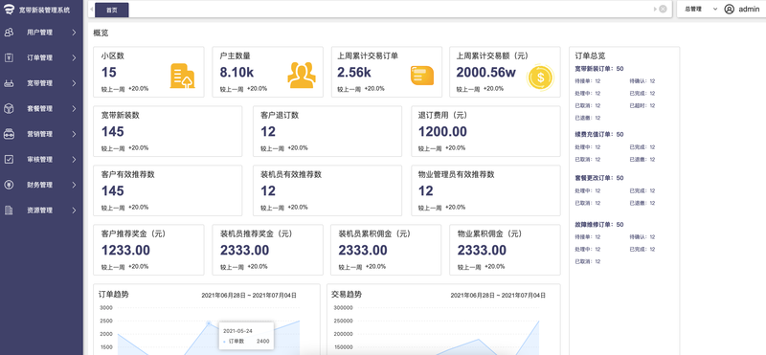766x355 pixels.
Task: Click the system logo icon at top left
Action: (9, 10)
